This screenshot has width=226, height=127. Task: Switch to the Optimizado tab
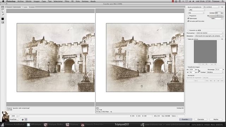[17, 7]
